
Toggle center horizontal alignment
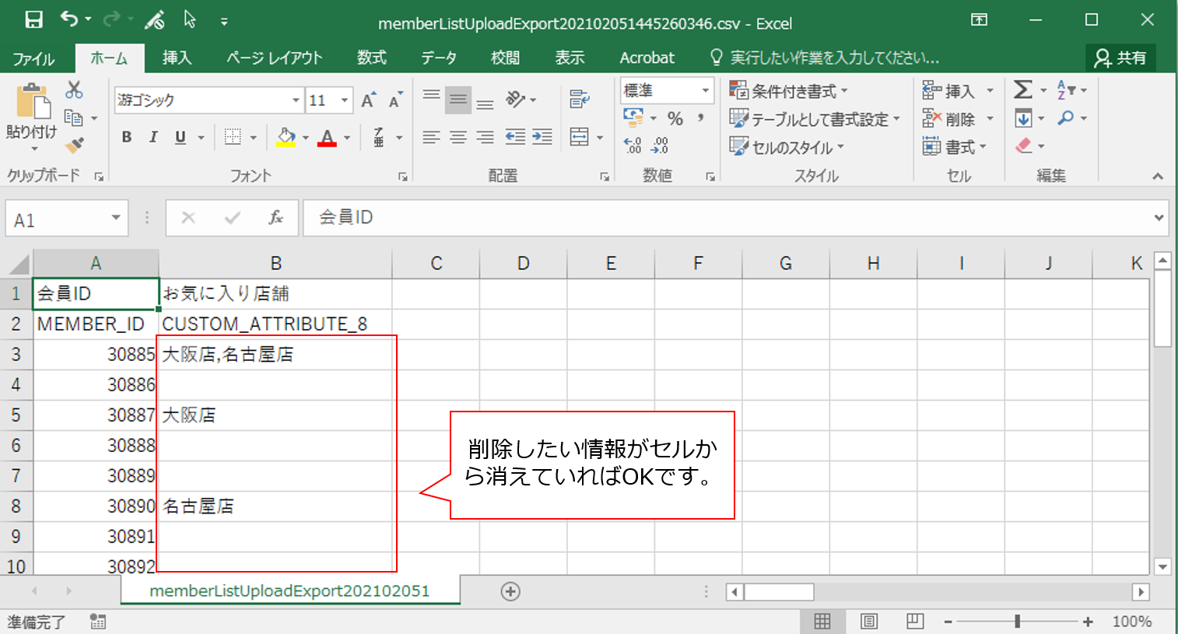pyautogui.click(x=458, y=138)
